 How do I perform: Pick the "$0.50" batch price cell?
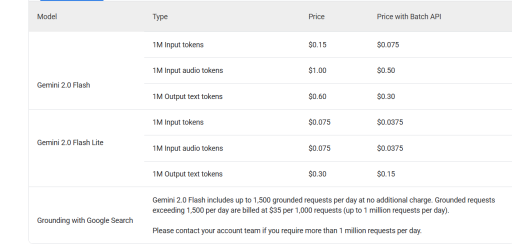click(x=386, y=70)
